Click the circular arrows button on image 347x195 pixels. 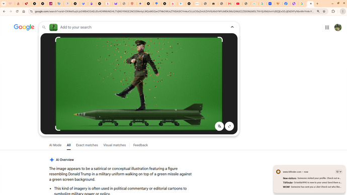tap(229, 126)
